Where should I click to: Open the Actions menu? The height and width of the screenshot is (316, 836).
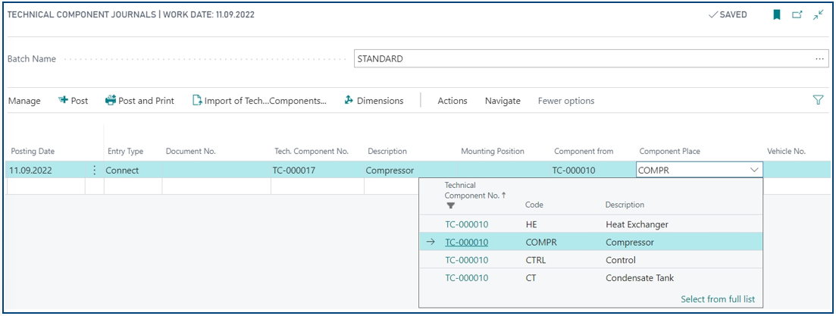click(x=452, y=101)
